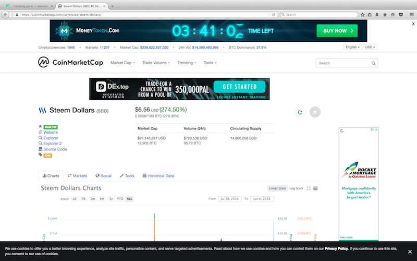
Task: Click the Cryptocurrencies 1645 link
Action: (x=71, y=48)
